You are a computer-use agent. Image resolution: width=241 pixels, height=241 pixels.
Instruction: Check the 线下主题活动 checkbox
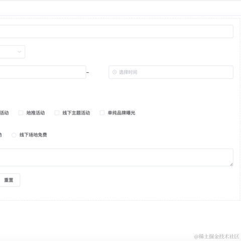[57, 113]
